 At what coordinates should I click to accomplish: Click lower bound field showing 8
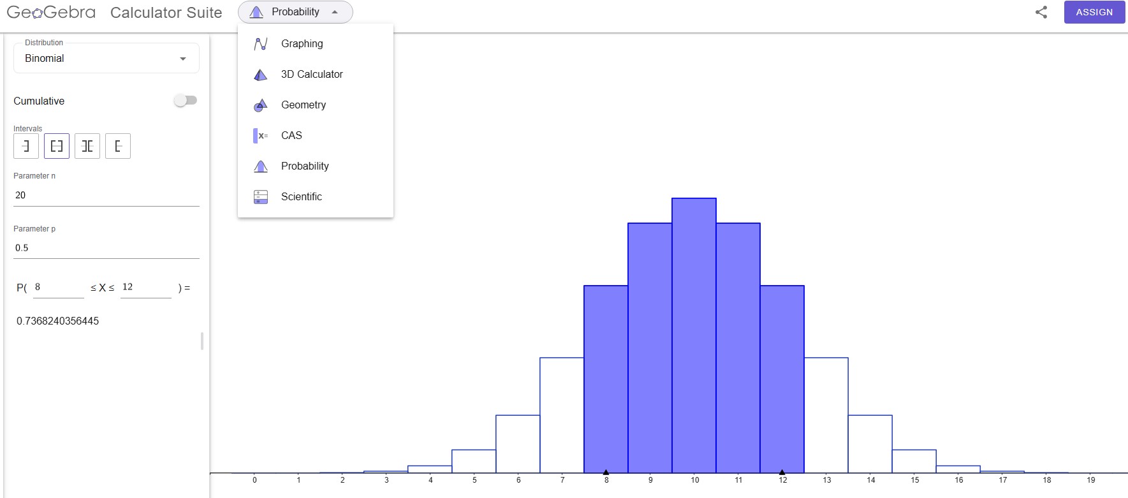59,288
